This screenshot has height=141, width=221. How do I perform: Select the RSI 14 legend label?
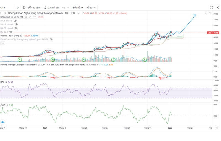point(4,82)
